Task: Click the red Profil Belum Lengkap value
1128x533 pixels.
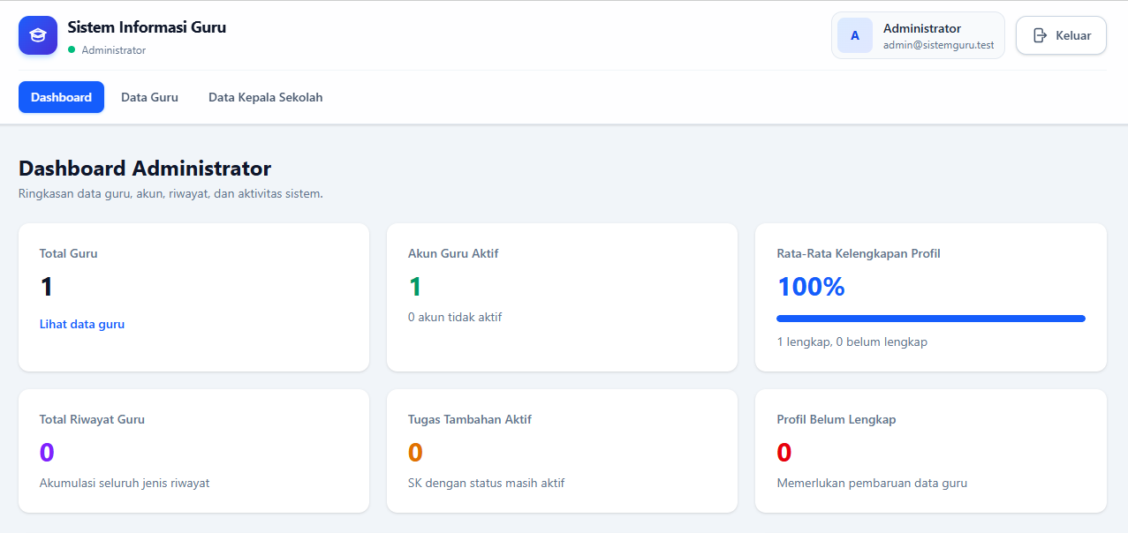Action: [784, 453]
